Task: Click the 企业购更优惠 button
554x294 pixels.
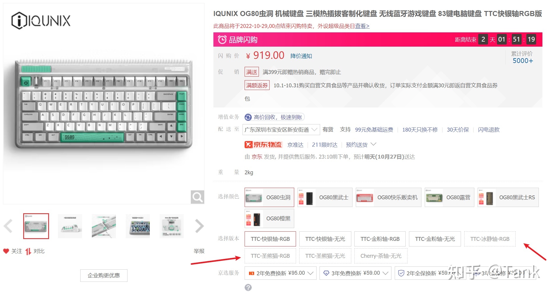Action: pyautogui.click(x=104, y=276)
